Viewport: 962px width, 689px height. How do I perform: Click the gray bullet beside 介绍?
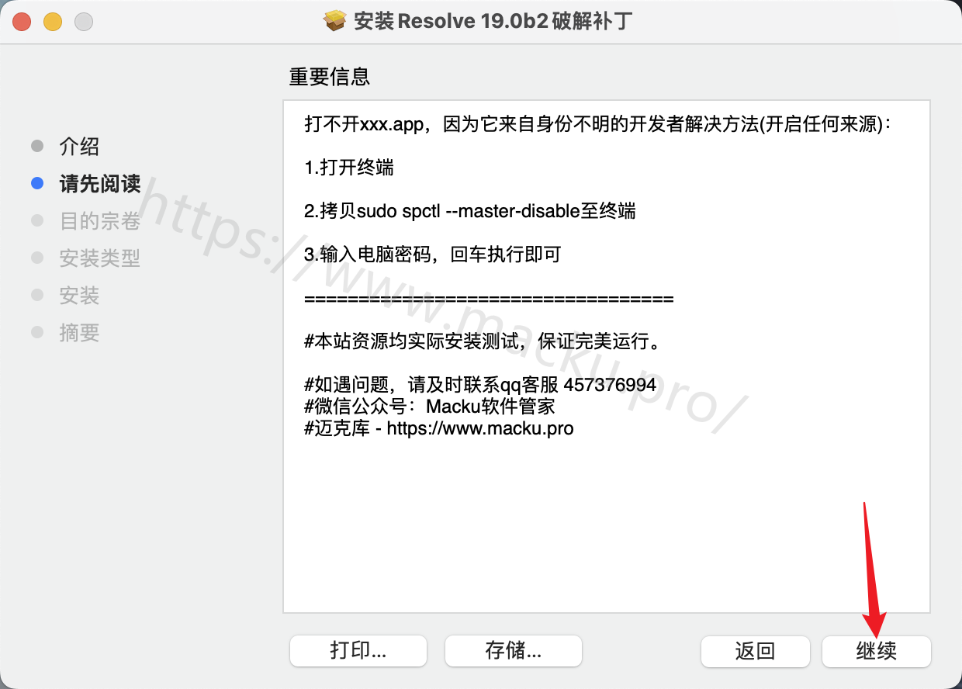tap(37, 146)
